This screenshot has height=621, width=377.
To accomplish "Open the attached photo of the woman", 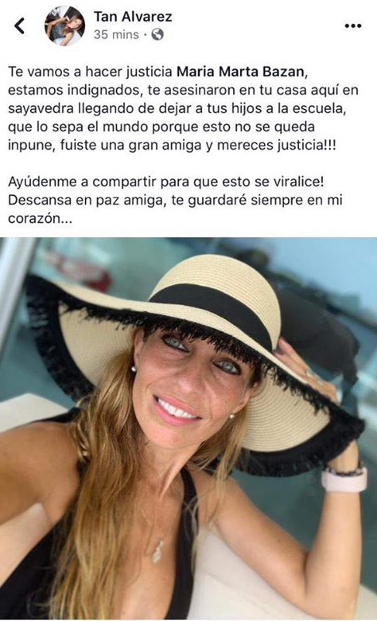I will point(188,428).
